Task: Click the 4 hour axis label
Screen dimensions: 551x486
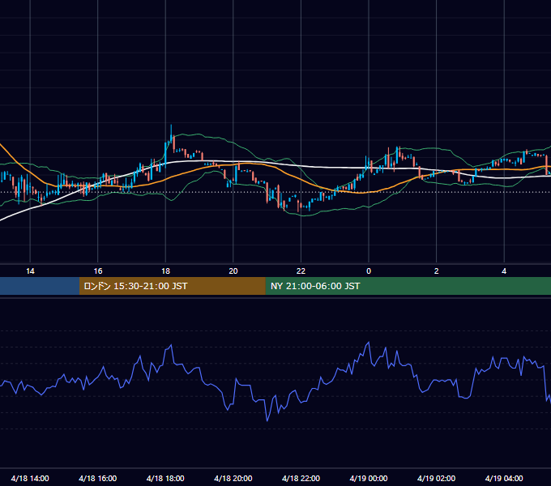Action: 504,271
